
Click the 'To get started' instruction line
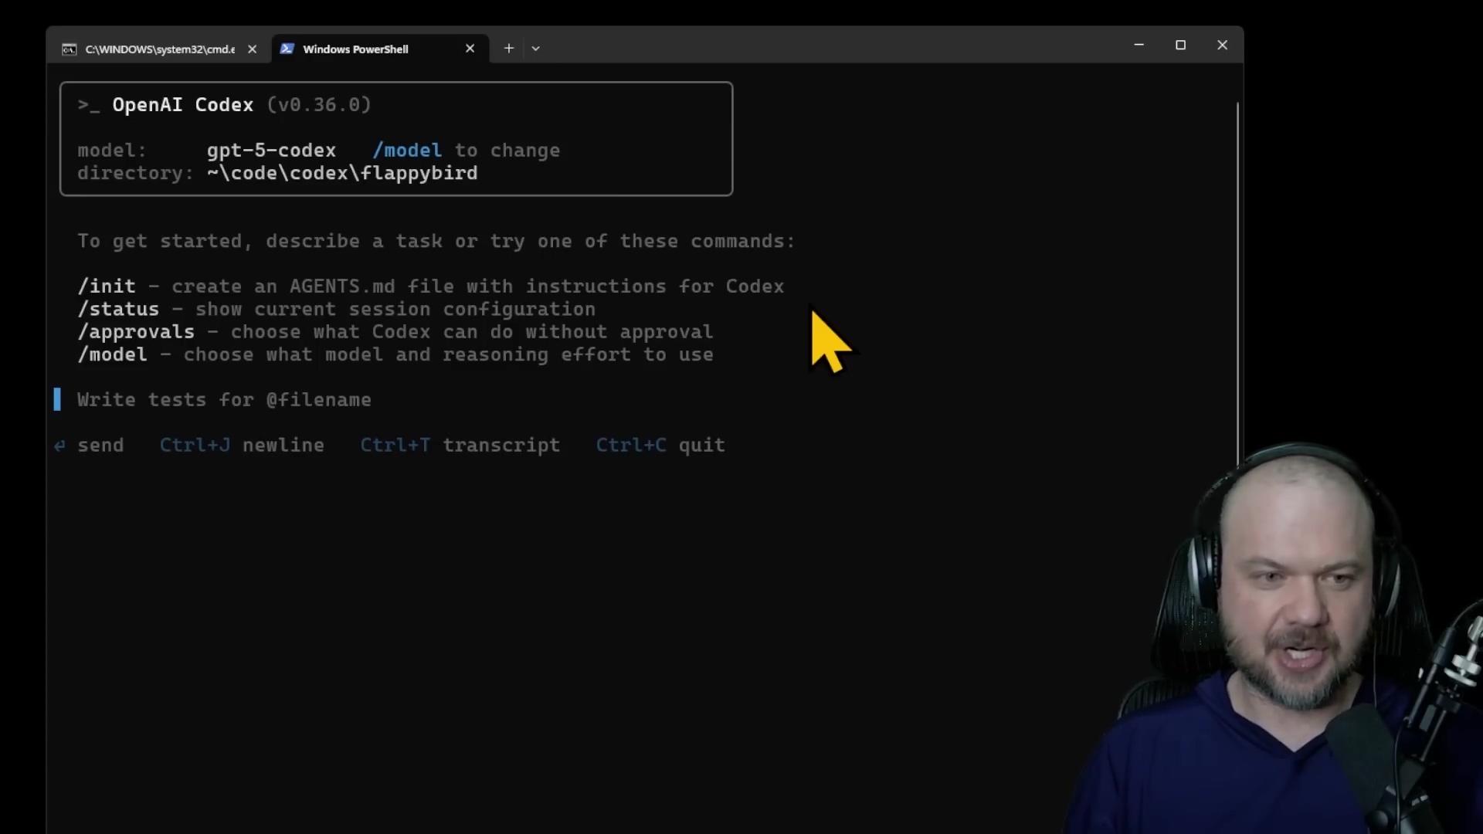pos(436,241)
